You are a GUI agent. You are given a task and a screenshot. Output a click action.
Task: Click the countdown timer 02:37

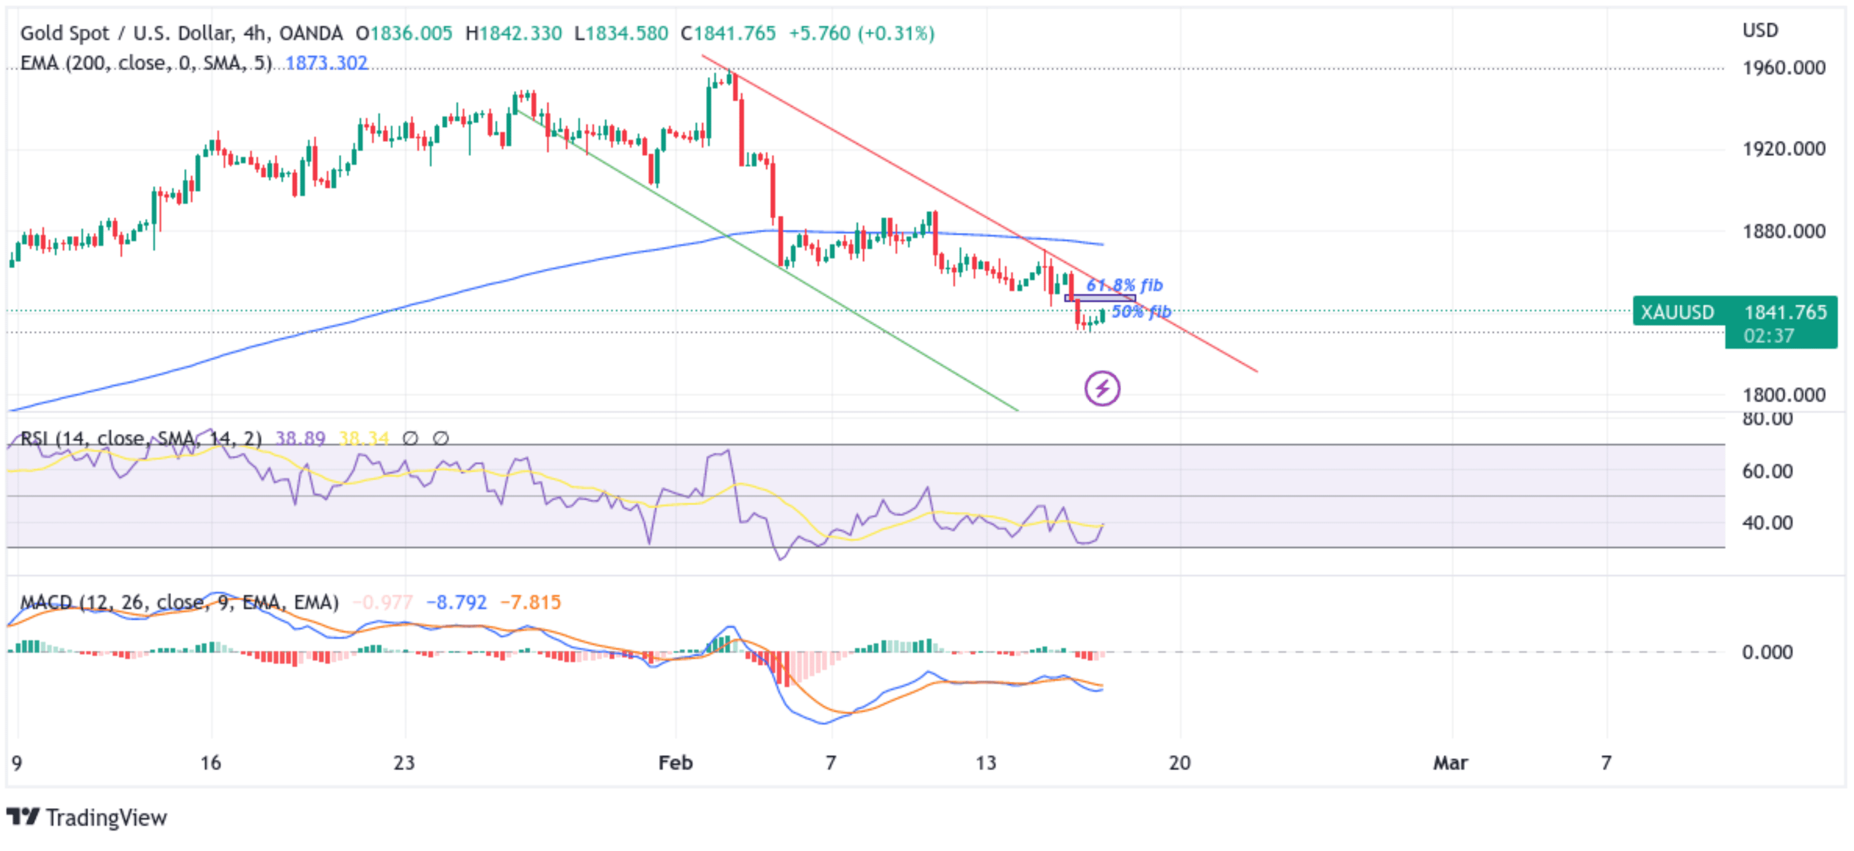pyautogui.click(x=1768, y=336)
